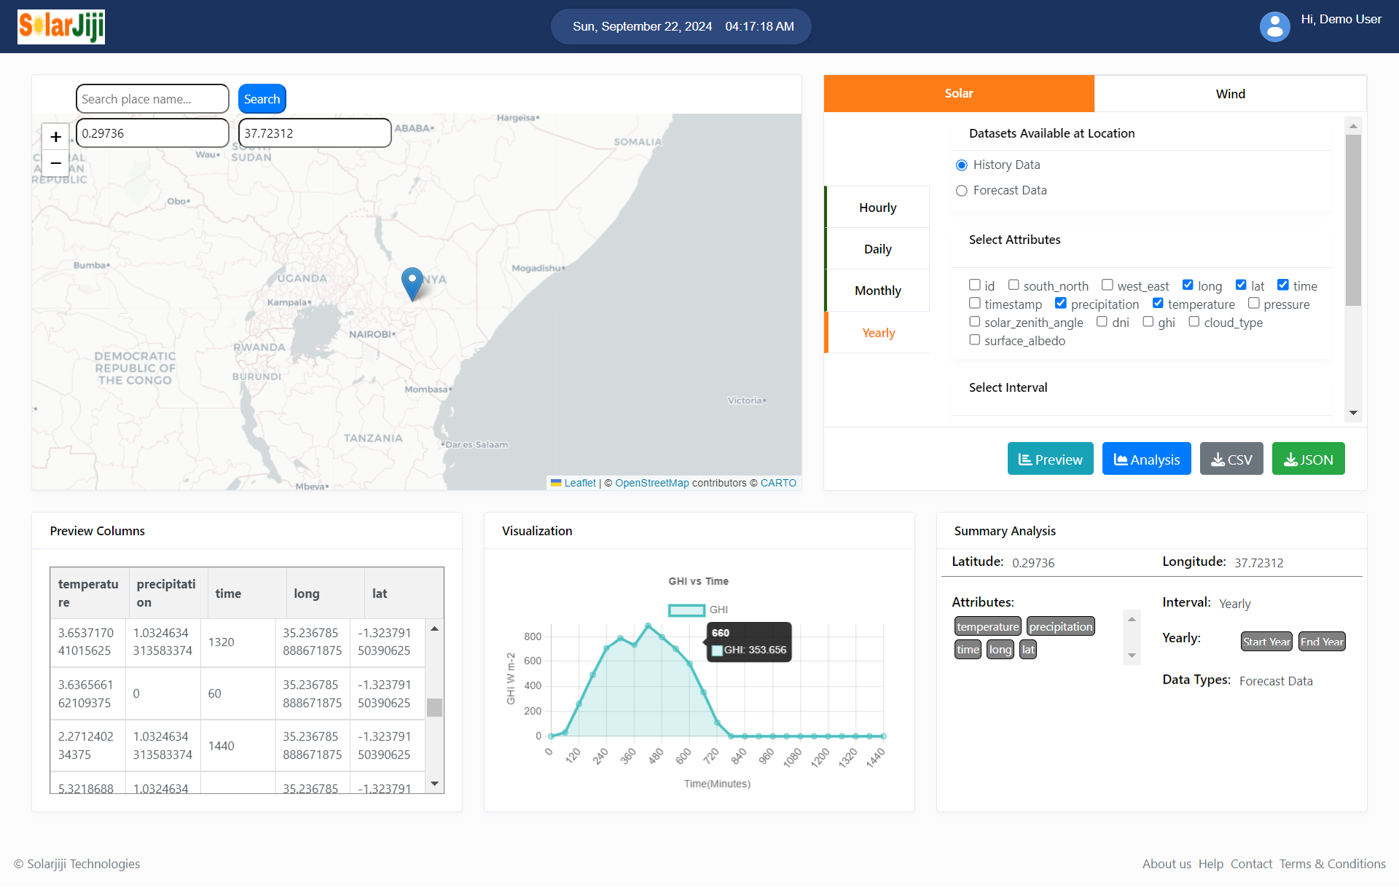This screenshot has width=1399, height=887.
Task: Uncheck the time attribute
Action: point(1283,285)
